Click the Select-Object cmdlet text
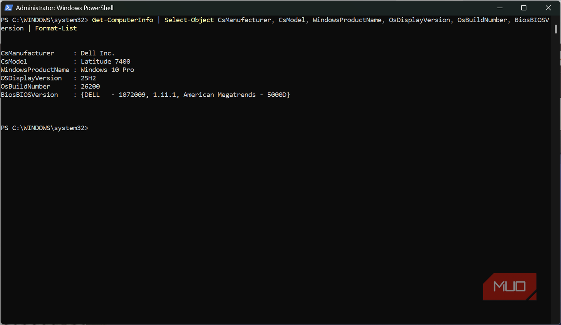 pyautogui.click(x=189, y=20)
